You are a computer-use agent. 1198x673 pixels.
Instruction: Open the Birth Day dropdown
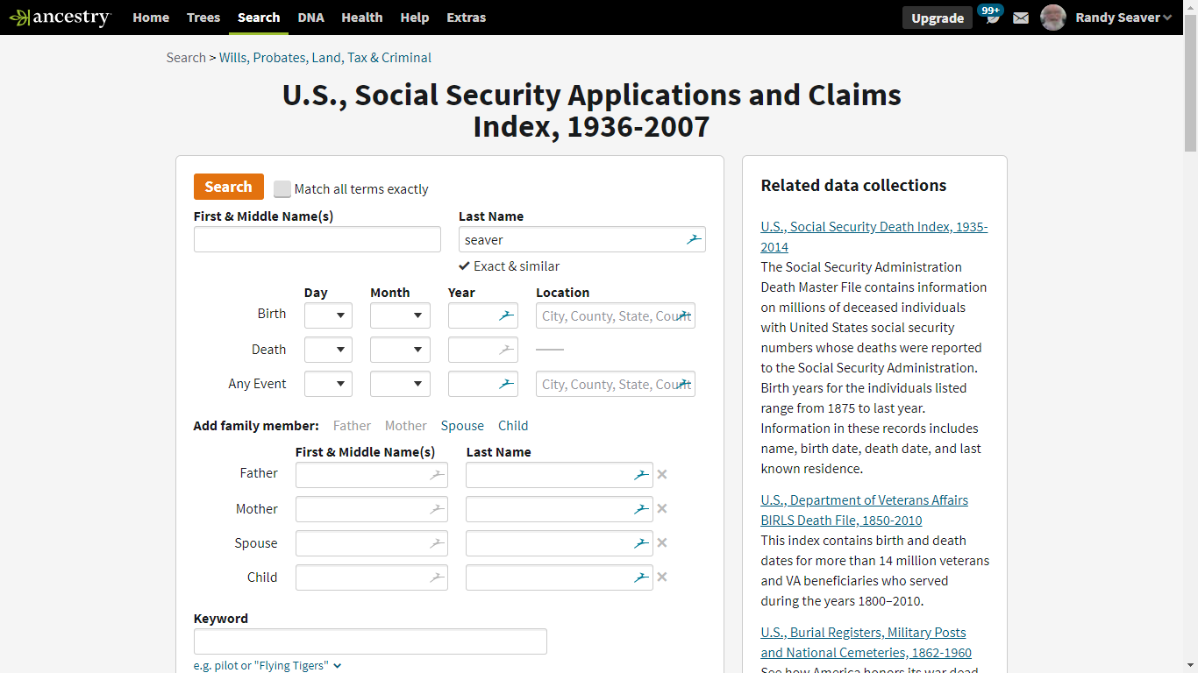click(x=328, y=315)
